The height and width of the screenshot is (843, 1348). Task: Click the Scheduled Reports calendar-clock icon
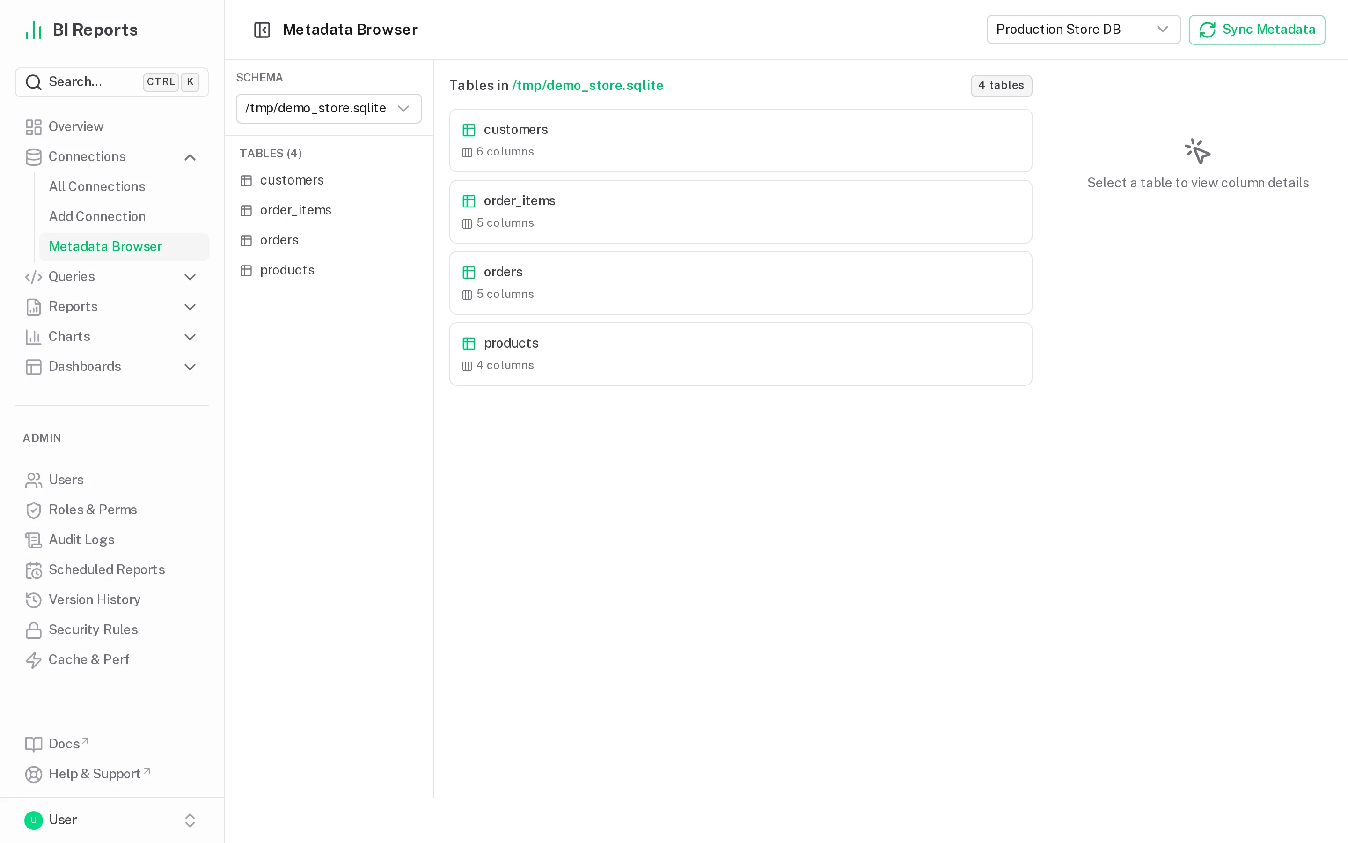pyautogui.click(x=33, y=570)
